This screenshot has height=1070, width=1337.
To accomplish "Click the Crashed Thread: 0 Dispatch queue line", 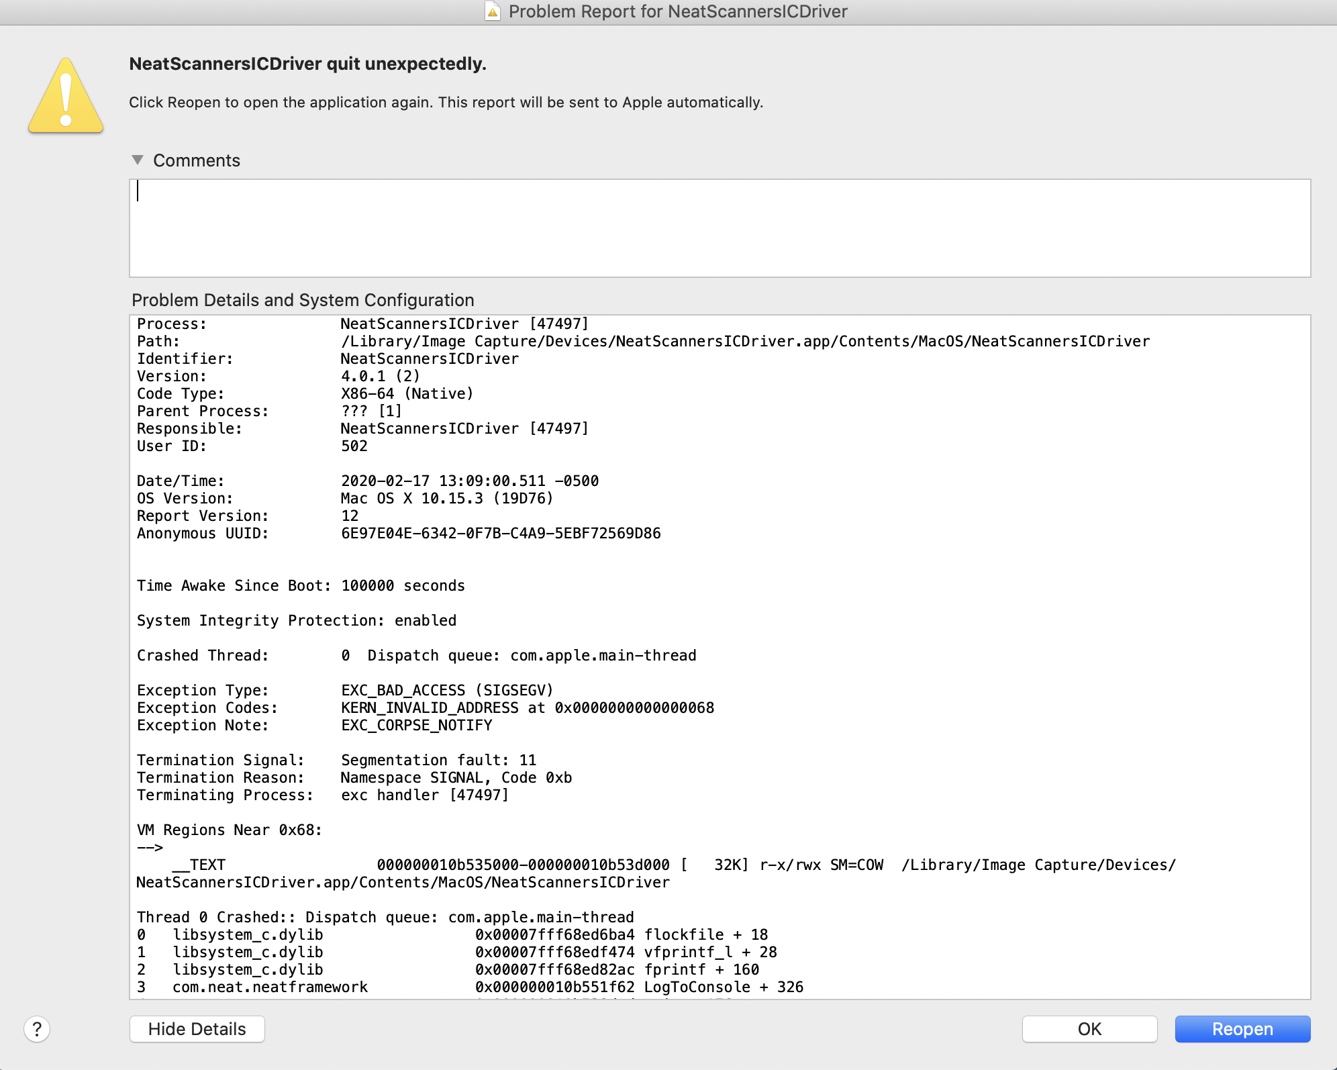I will pyautogui.click(x=416, y=655).
